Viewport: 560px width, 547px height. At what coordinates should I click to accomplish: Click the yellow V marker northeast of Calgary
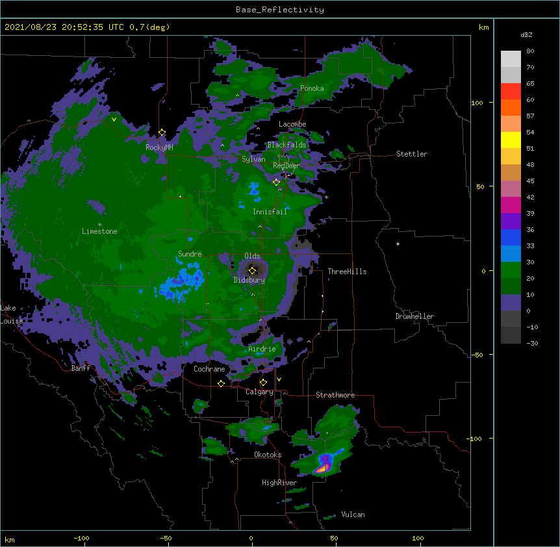(x=279, y=379)
